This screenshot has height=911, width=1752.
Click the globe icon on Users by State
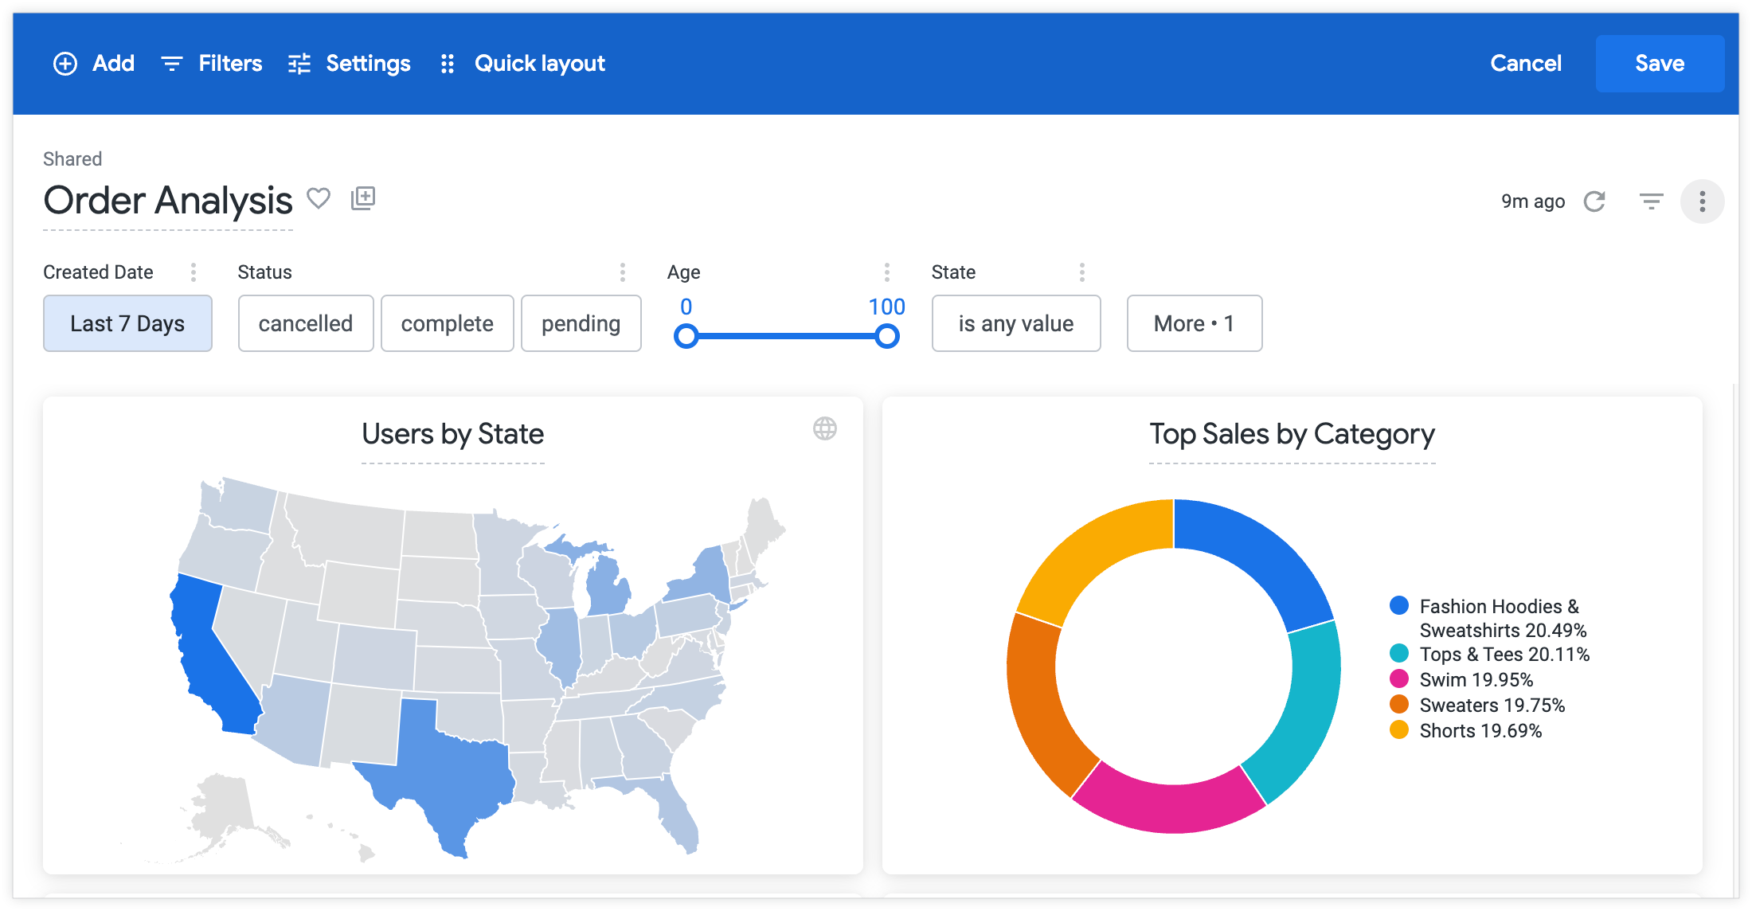pyautogui.click(x=824, y=429)
